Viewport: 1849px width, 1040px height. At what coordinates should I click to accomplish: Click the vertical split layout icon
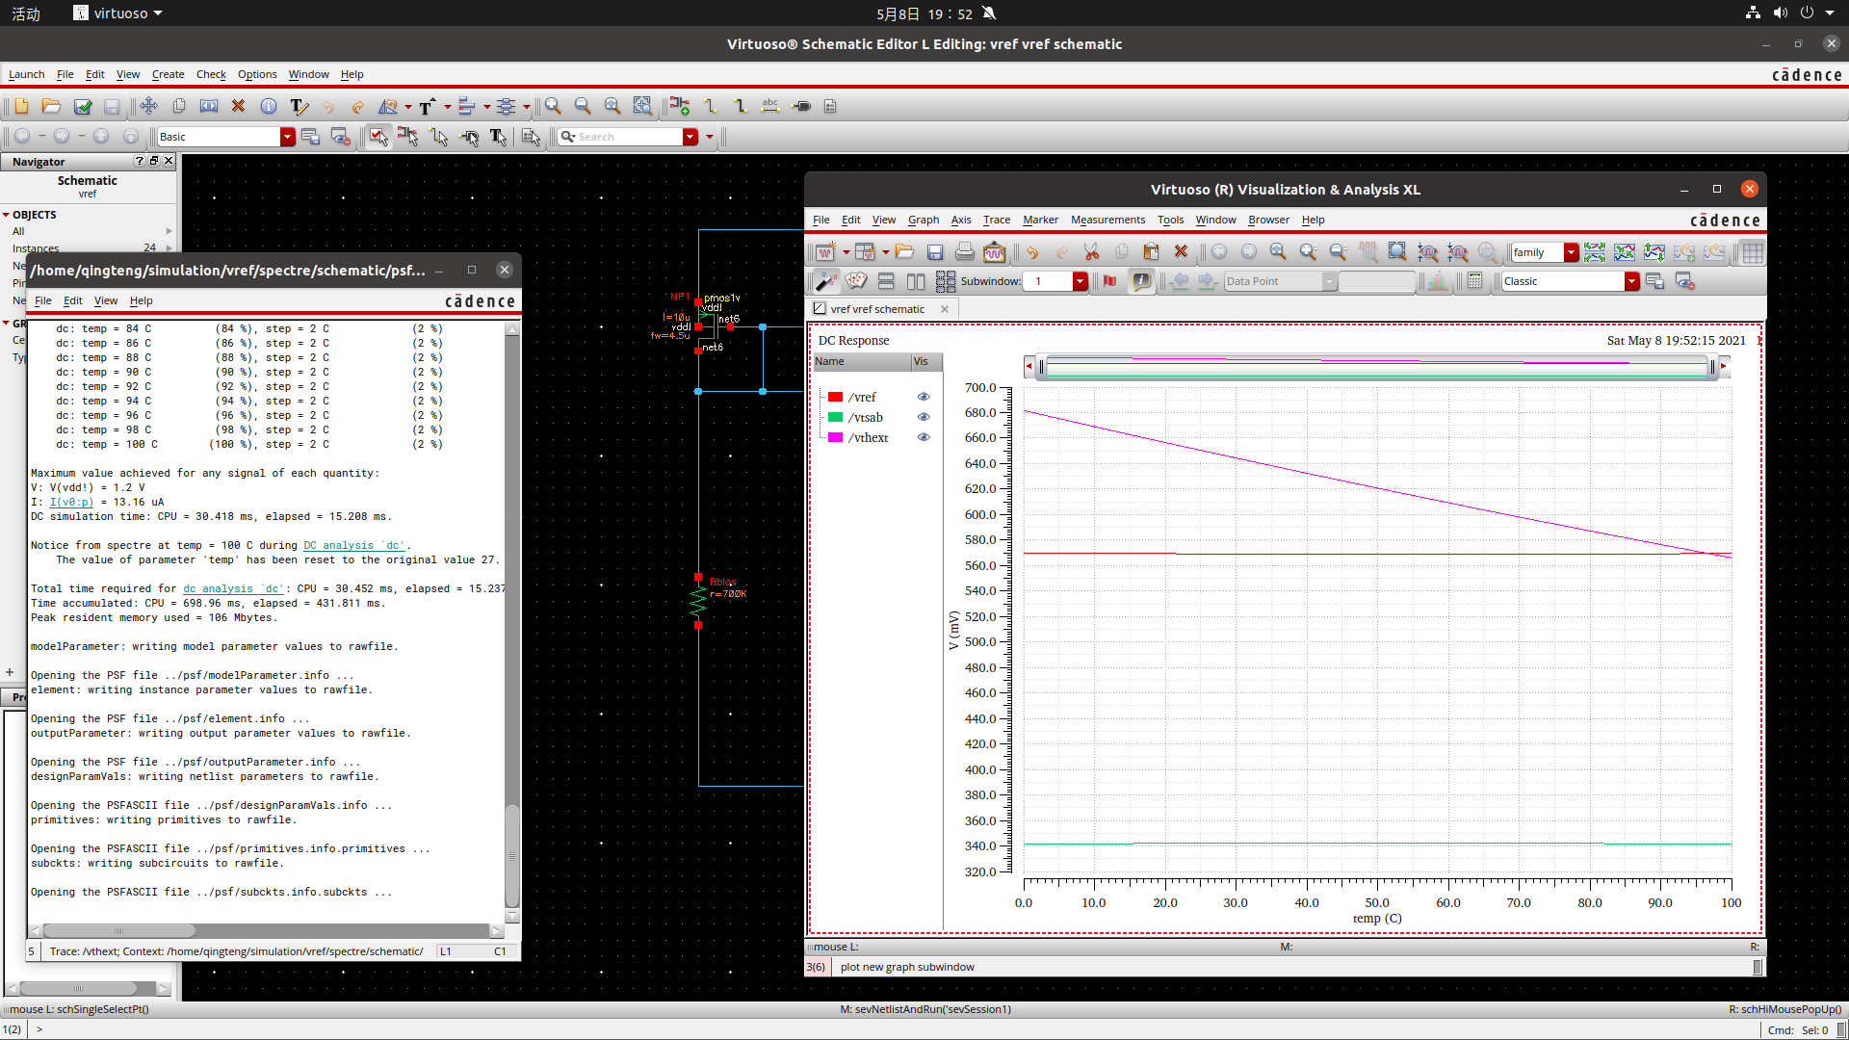click(916, 281)
